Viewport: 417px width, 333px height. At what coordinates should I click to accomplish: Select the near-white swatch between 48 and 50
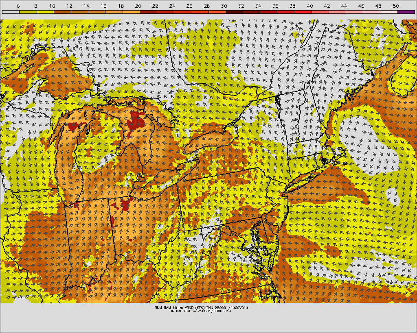pos(389,12)
